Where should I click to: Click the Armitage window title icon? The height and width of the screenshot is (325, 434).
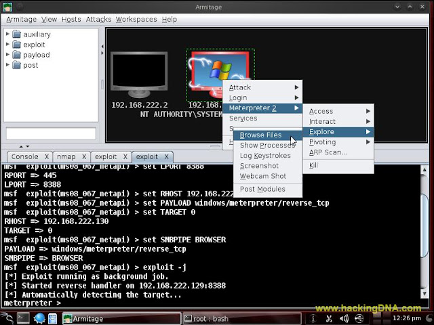[x=7, y=7]
